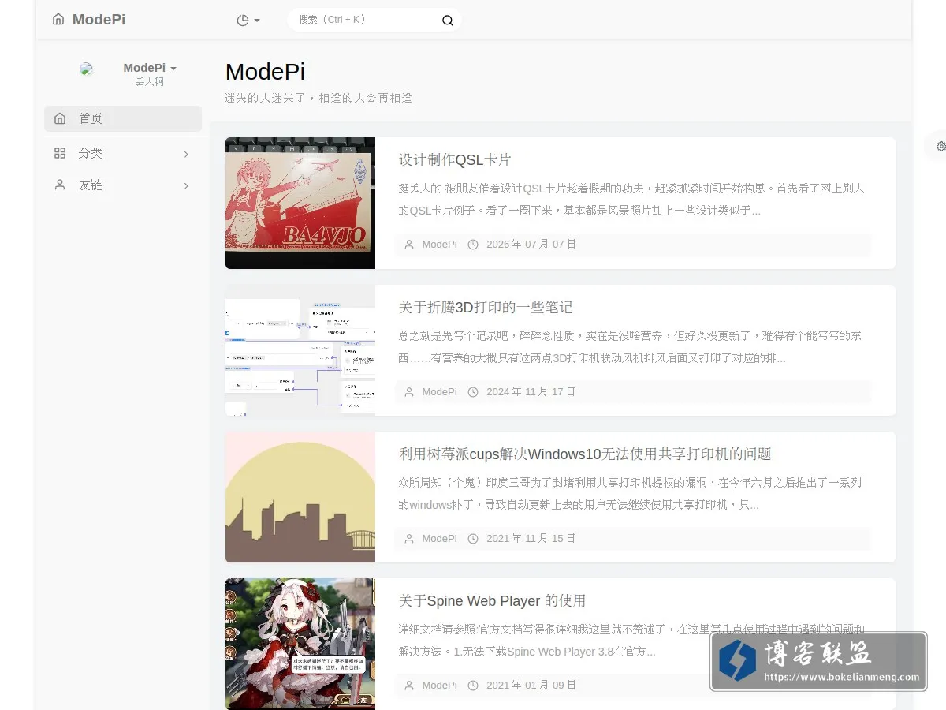
Task: Click the 3D printing notes thumbnail
Action: coord(300,350)
